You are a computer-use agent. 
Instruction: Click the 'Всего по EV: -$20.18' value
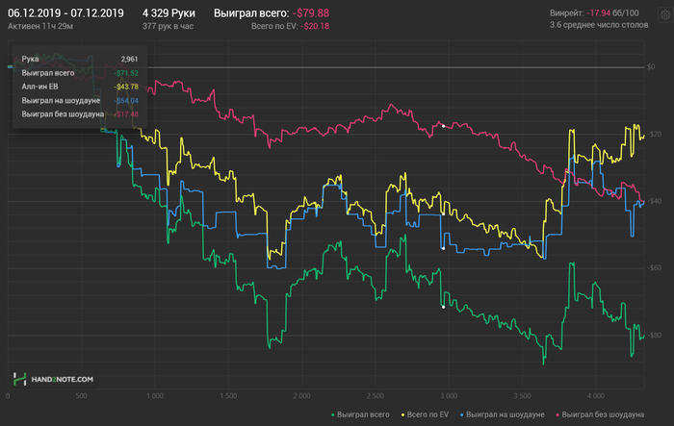(x=285, y=26)
